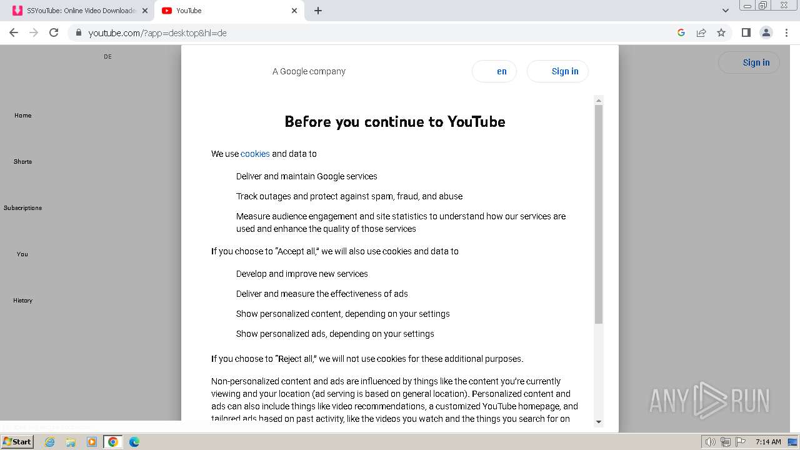Share this page using share icon
The width and height of the screenshot is (800, 450).
pos(701,32)
